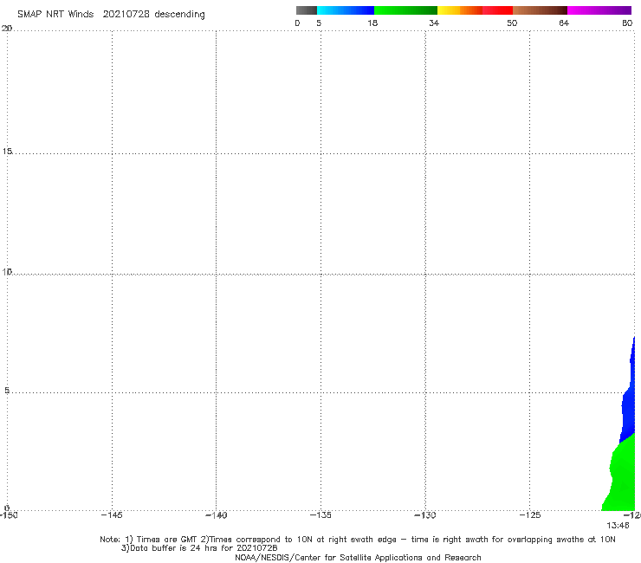Click the longitude axis label '-125'
The image size is (641, 563).
click(x=530, y=515)
